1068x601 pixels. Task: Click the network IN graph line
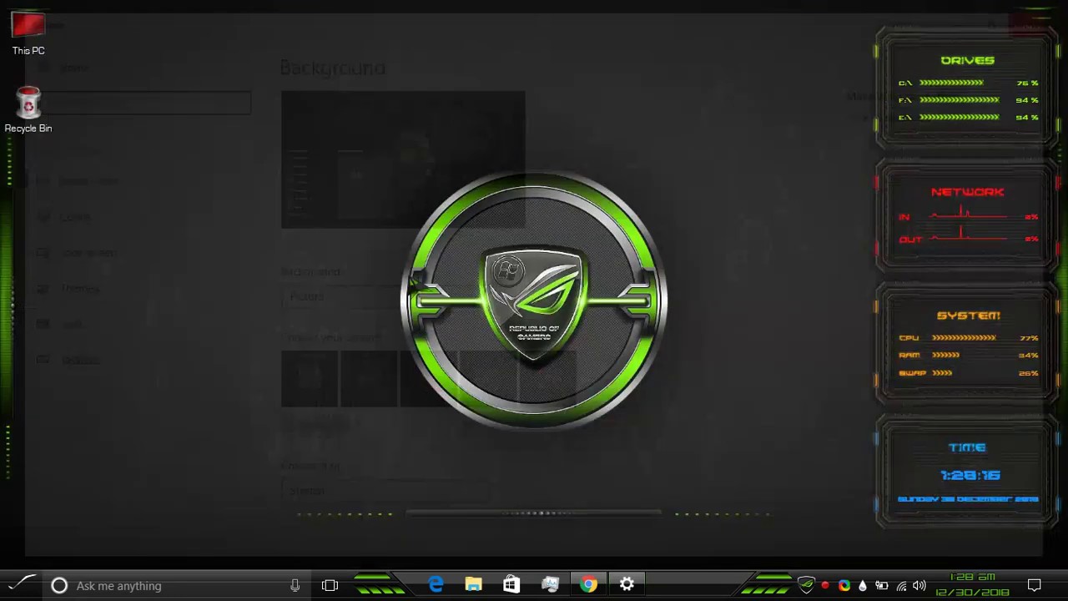click(969, 214)
